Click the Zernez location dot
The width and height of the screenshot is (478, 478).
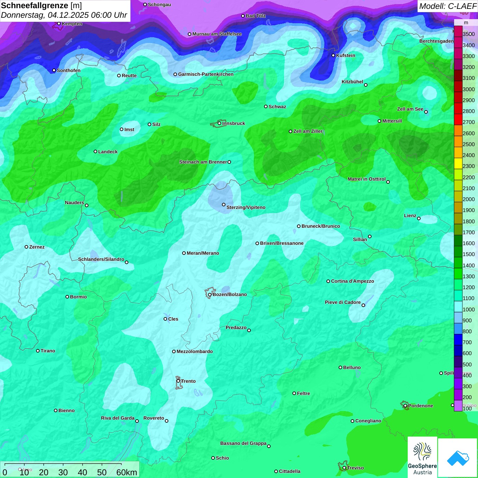(x=26, y=247)
